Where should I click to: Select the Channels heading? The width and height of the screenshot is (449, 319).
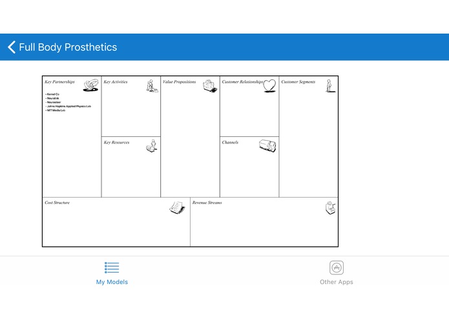coord(230,143)
